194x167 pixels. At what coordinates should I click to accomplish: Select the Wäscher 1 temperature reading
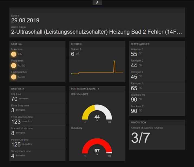[x=134, y=54]
